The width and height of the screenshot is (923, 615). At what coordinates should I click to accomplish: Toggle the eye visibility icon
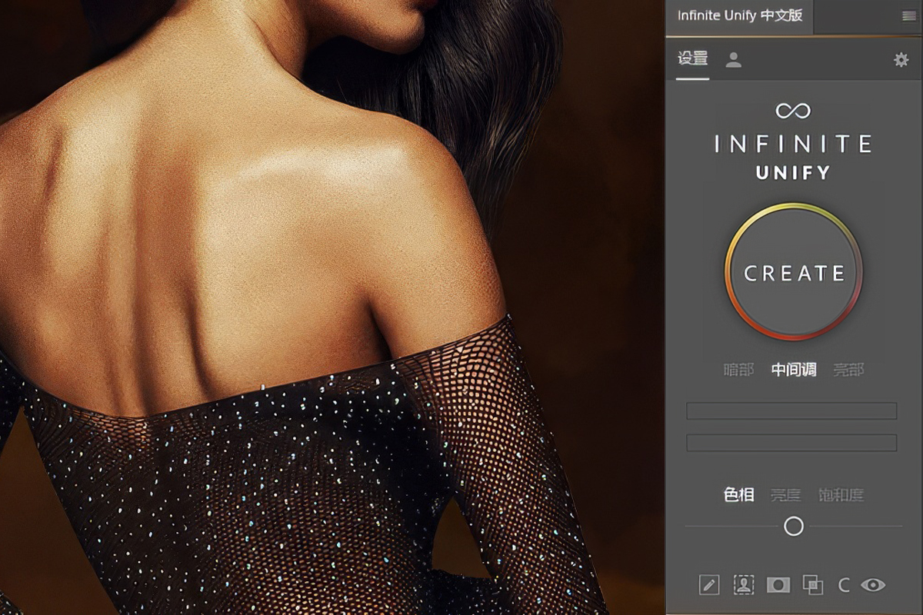[x=873, y=585]
